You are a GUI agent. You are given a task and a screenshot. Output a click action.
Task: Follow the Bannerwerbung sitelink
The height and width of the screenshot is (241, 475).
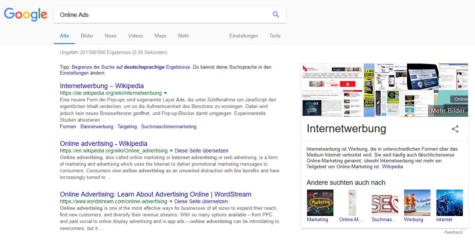(x=97, y=126)
